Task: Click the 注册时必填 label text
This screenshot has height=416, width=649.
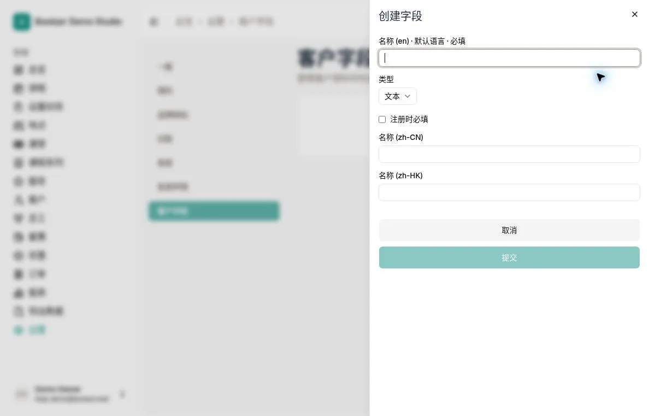Action: 409,119
